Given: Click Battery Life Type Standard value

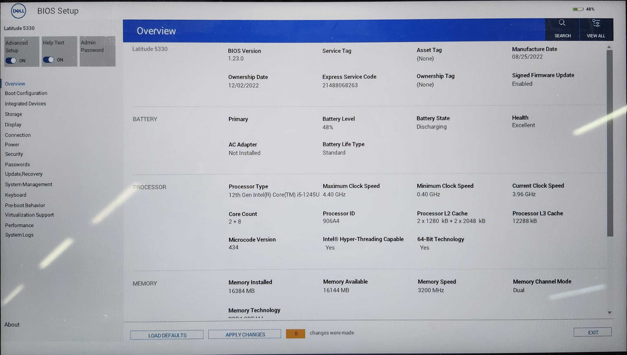Looking at the screenshot, I should click(x=334, y=153).
